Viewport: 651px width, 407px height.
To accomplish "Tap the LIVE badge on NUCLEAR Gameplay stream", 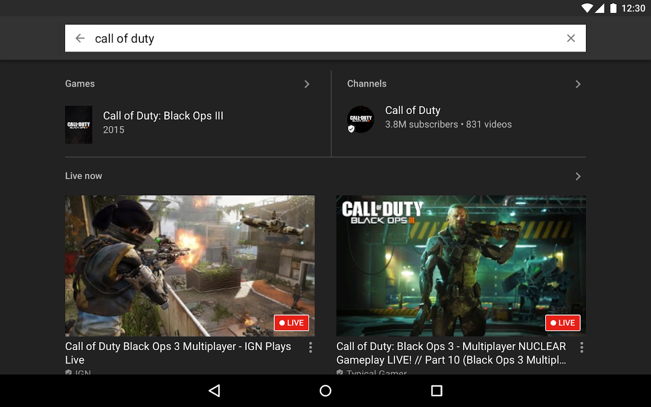I will coord(563,323).
